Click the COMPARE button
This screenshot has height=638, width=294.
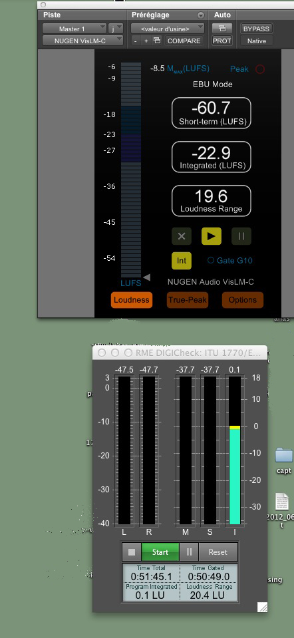coord(184,41)
